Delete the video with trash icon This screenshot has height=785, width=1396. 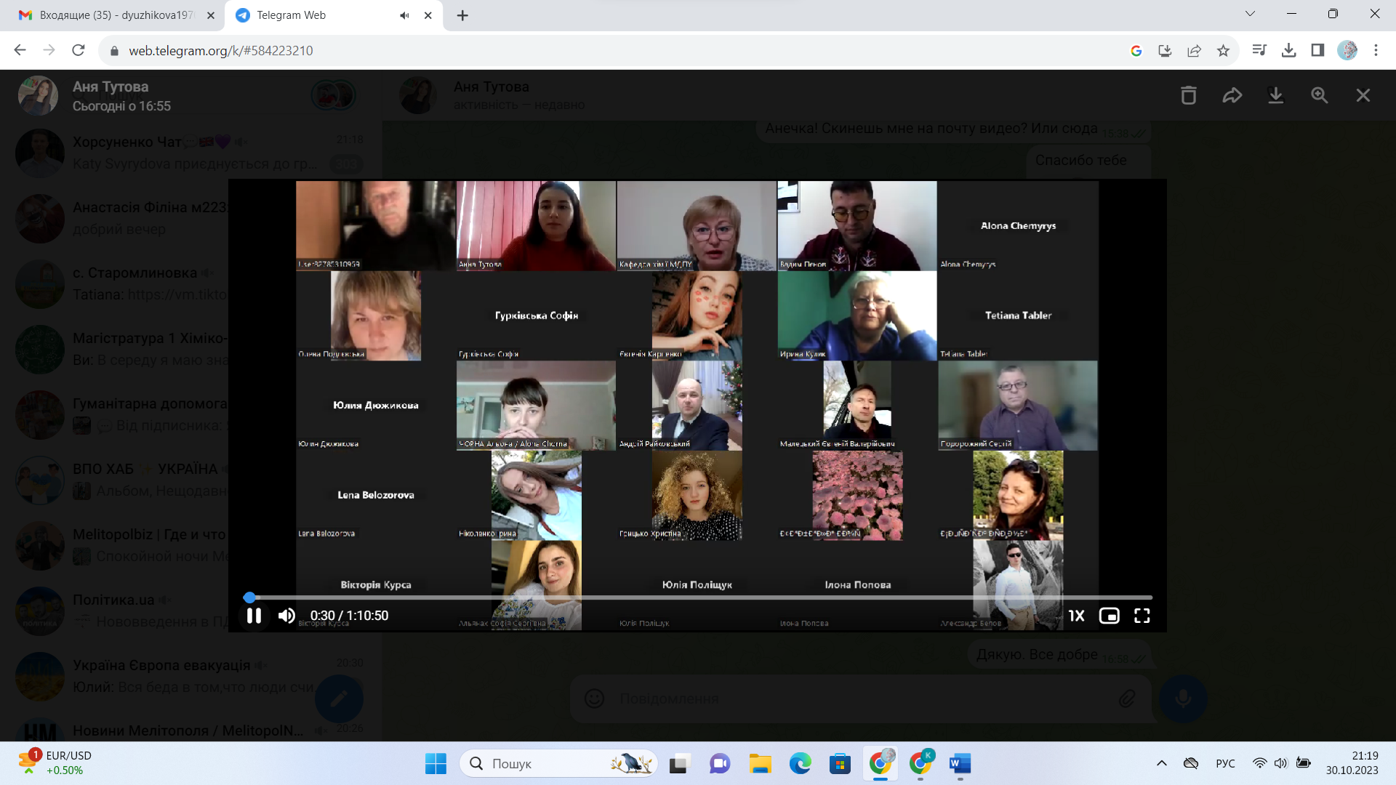(1189, 95)
